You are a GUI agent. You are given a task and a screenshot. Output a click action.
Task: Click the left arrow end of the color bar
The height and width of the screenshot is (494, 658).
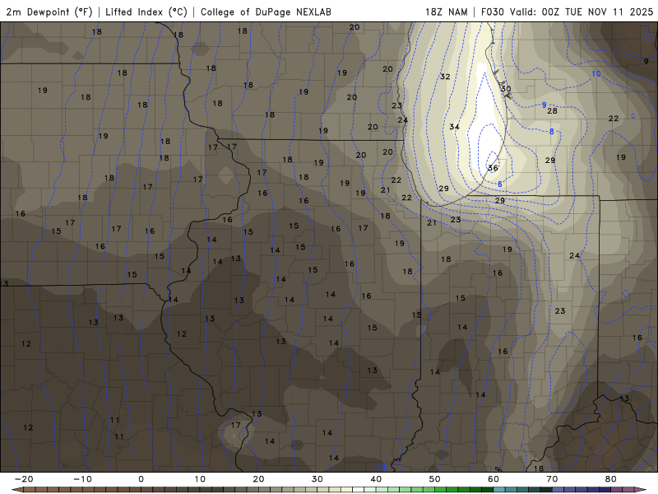(x=16, y=490)
